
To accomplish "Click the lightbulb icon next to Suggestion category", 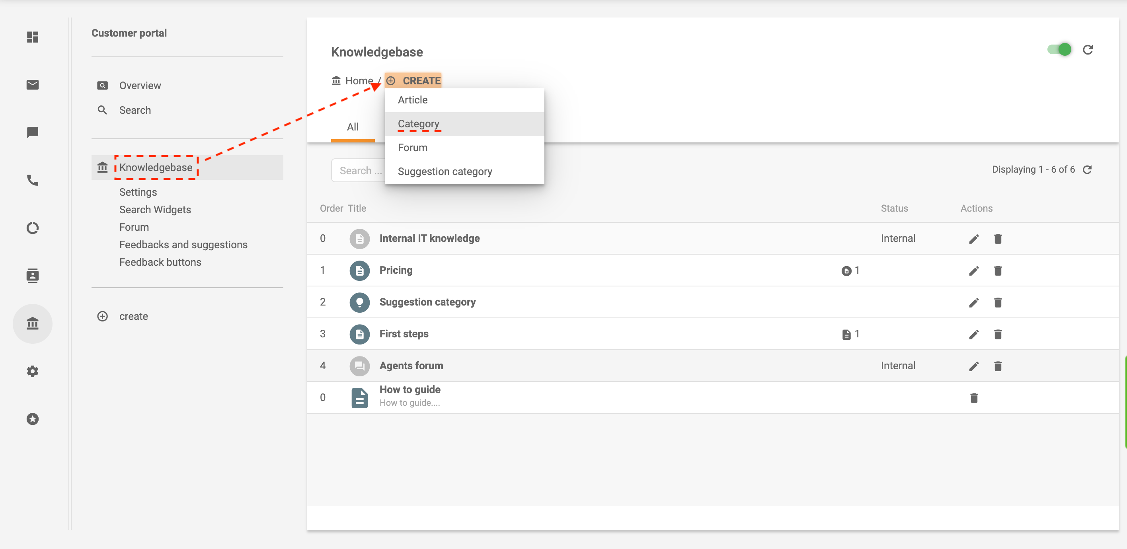I will pos(359,302).
